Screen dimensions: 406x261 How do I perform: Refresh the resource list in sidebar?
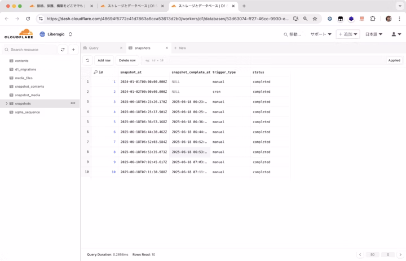coord(63,49)
